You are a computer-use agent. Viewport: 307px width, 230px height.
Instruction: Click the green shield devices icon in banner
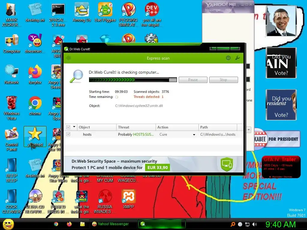pyautogui.click(x=227, y=164)
